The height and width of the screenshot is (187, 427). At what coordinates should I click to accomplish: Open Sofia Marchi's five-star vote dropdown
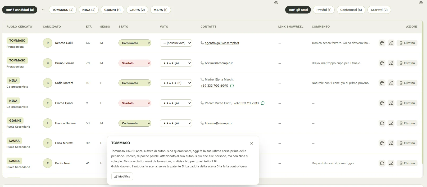176,83
